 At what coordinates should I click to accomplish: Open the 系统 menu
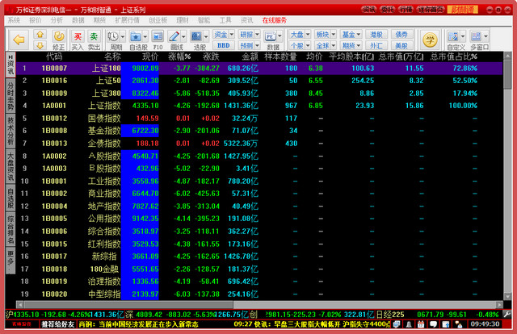click(14, 20)
